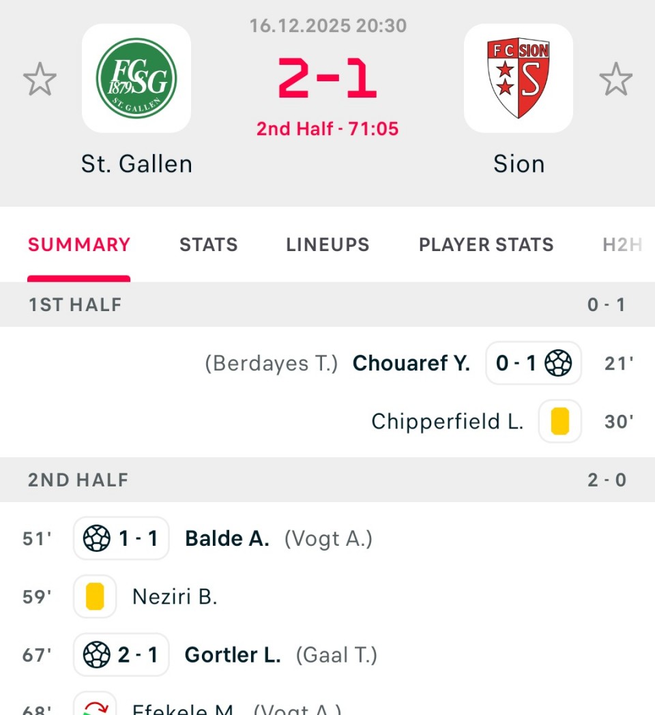Tap the 0-1 goal ball icon
This screenshot has height=715, width=655.
click(558, 363)
